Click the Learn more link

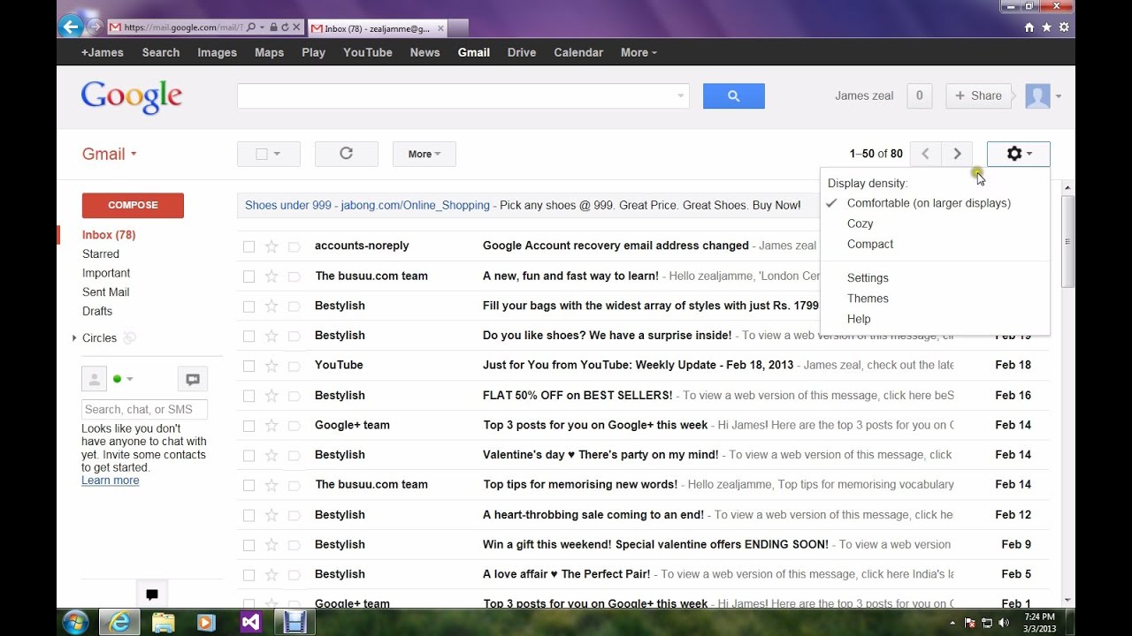pos(111,481)
